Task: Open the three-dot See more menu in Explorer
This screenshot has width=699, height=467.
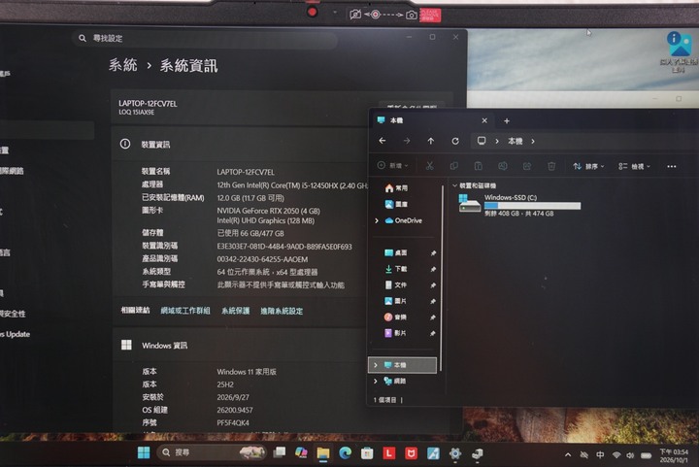Action: (x=672, y=166)
